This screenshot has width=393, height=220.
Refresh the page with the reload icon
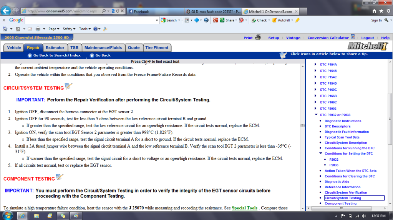tap(118, 11)
